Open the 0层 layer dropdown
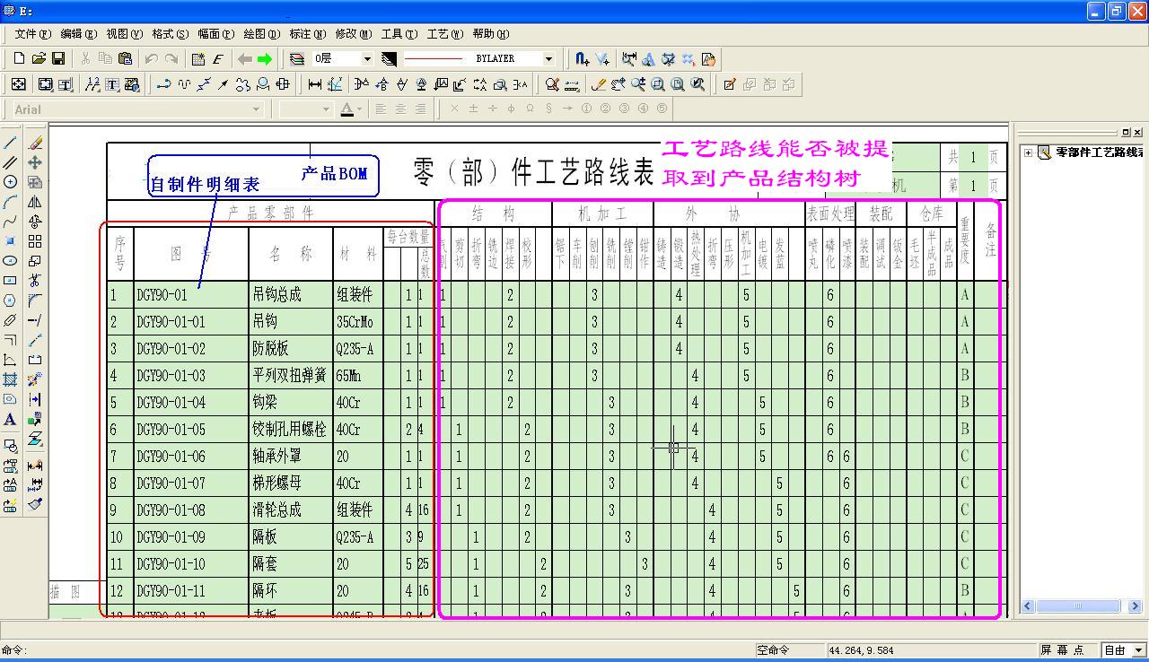The height and width of the screenshot is (662, 1149). [366, 59]
